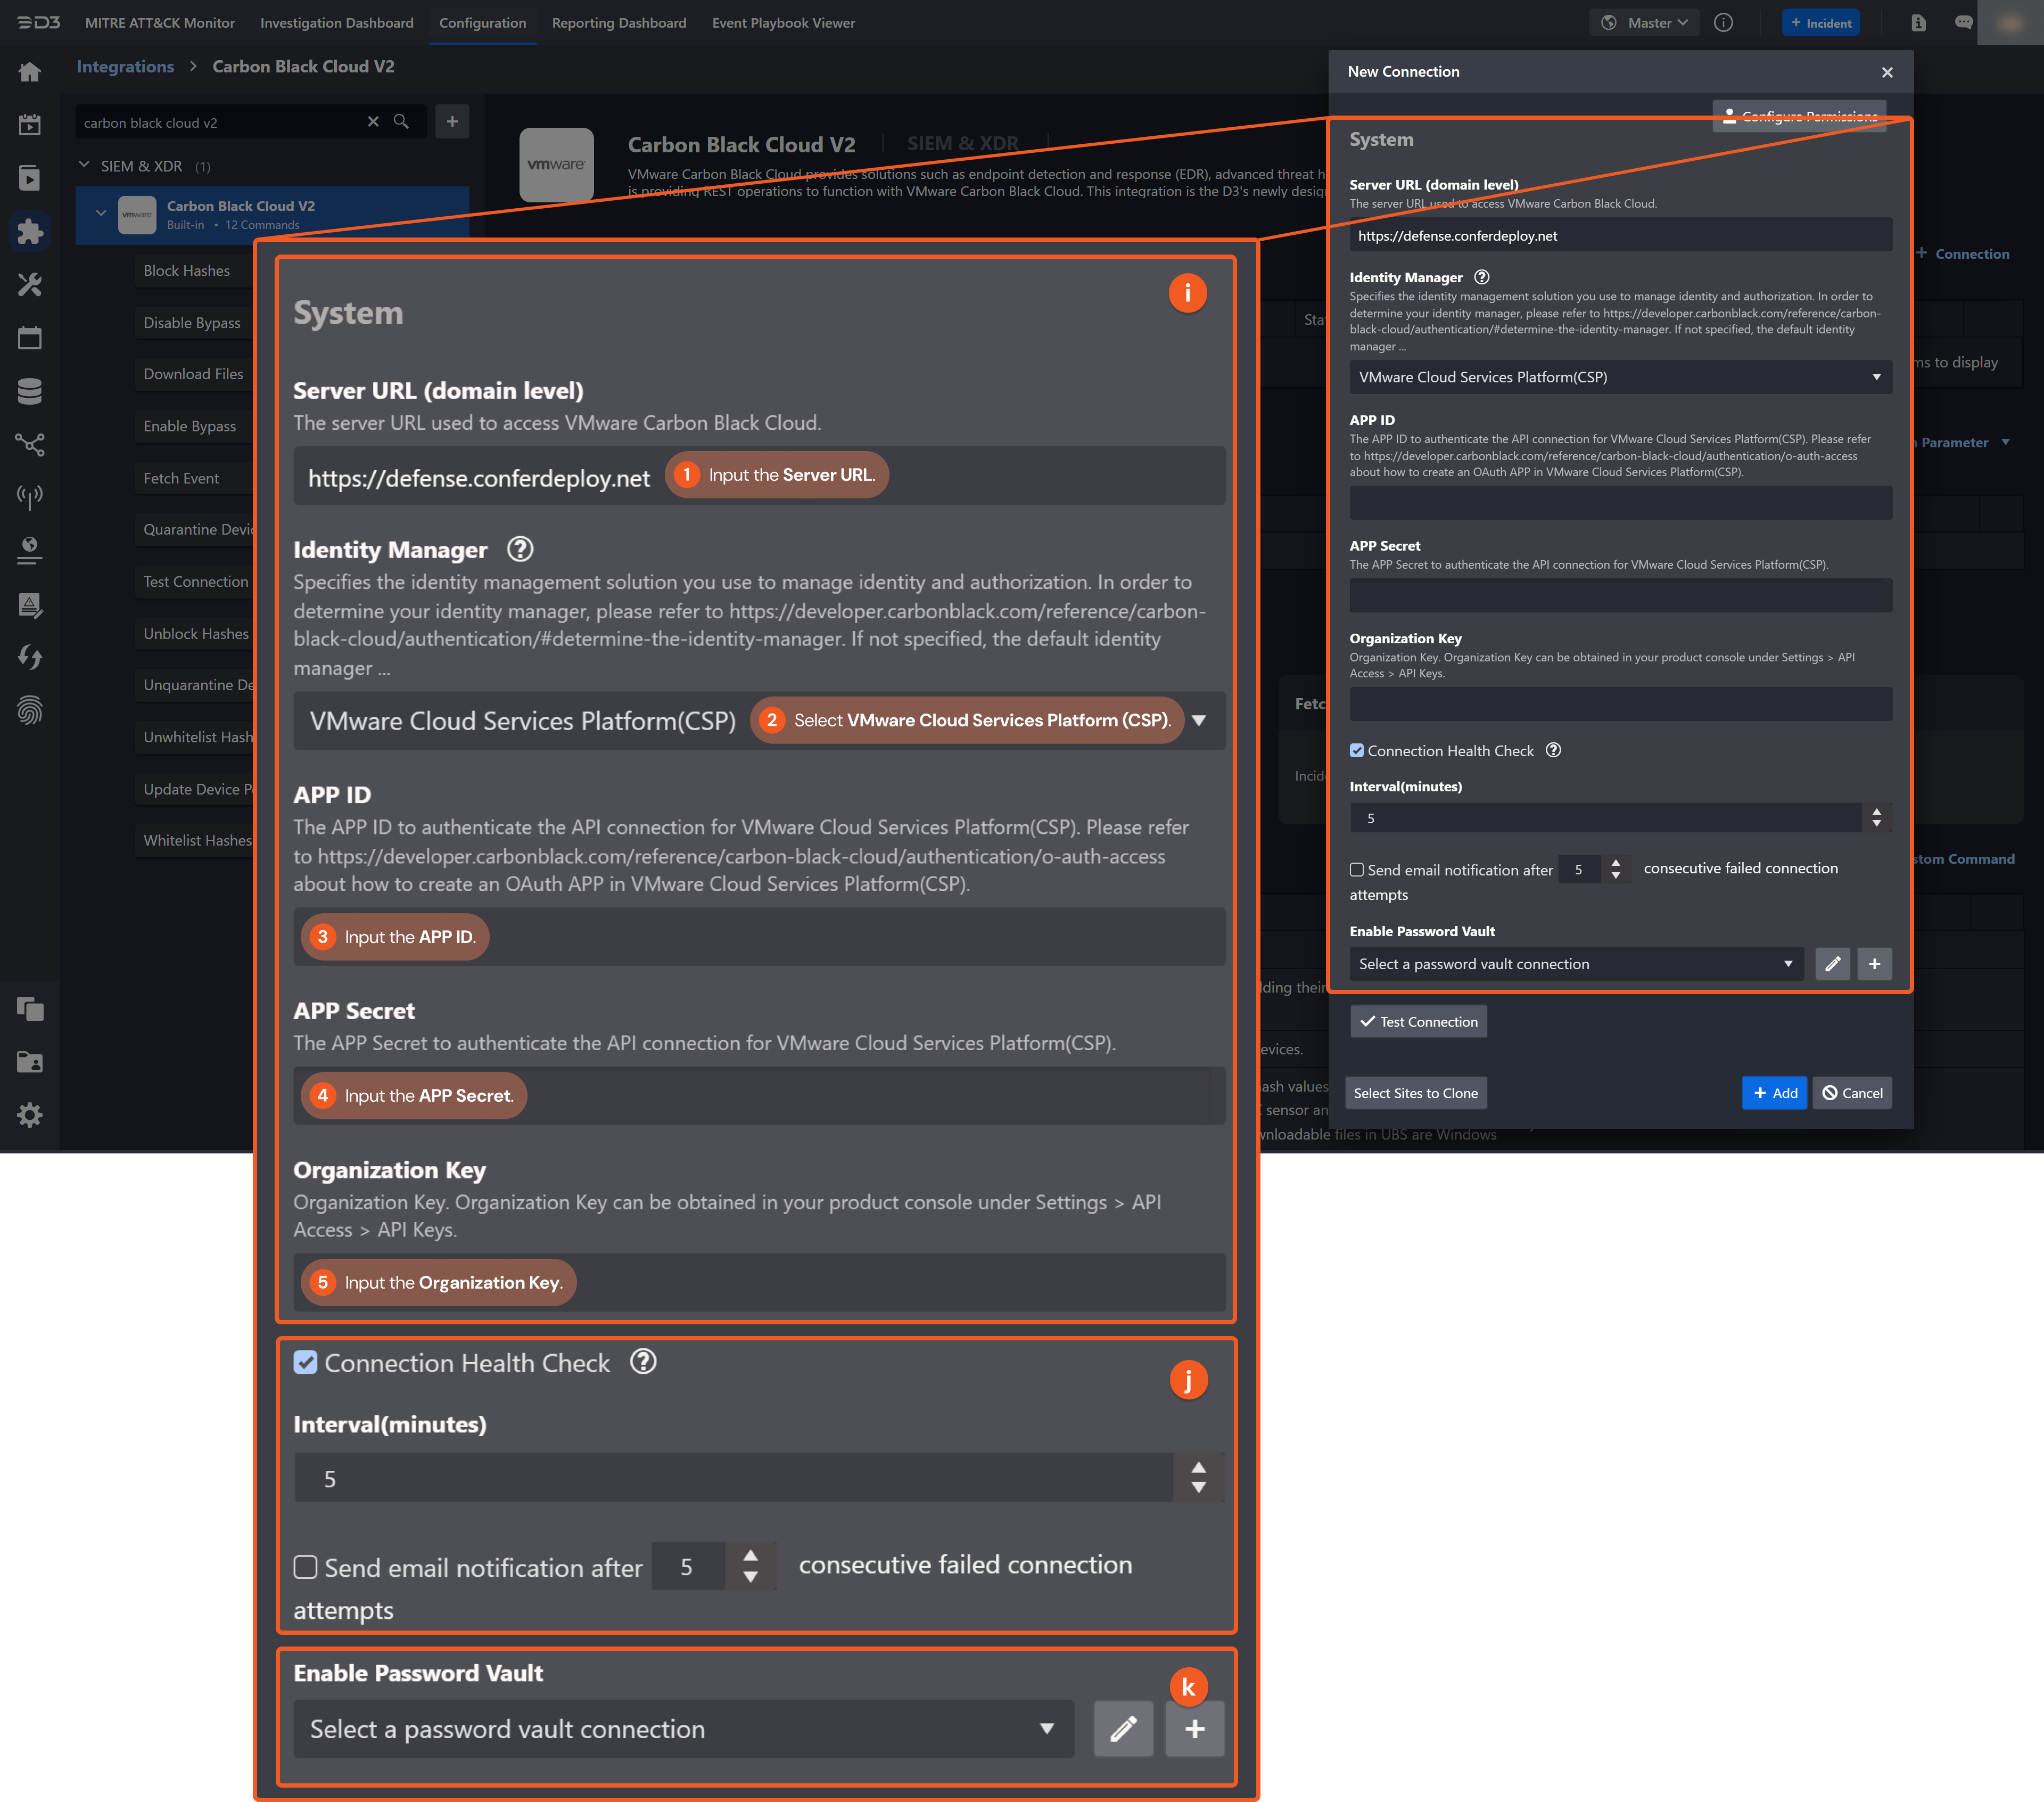Switch to the Reporting Dashboard tab
The image size is (2044, 1802).
619,22
